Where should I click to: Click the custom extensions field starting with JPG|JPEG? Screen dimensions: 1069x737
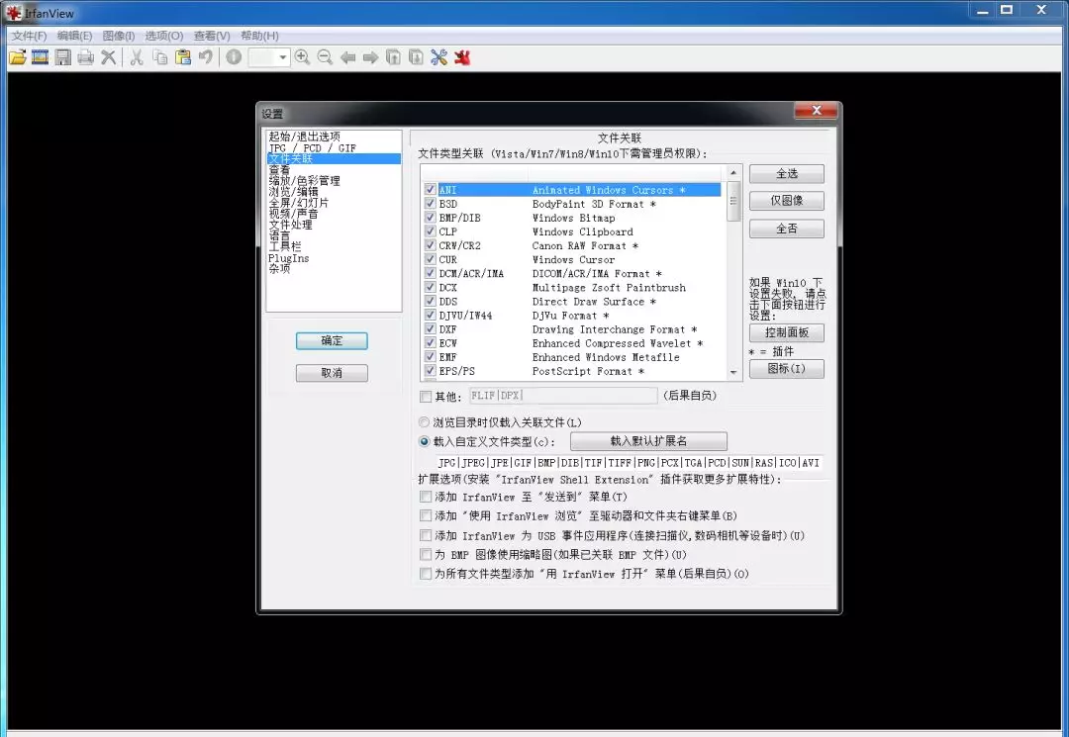(x=628, y=463)
